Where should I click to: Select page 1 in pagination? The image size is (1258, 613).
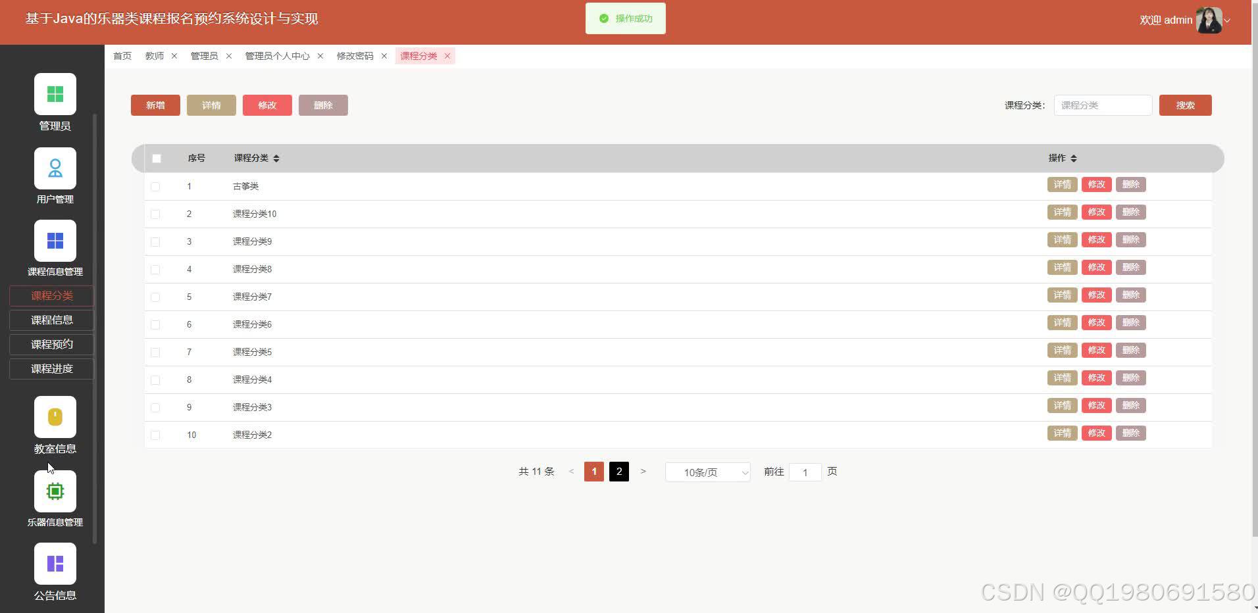click(594, 472)
